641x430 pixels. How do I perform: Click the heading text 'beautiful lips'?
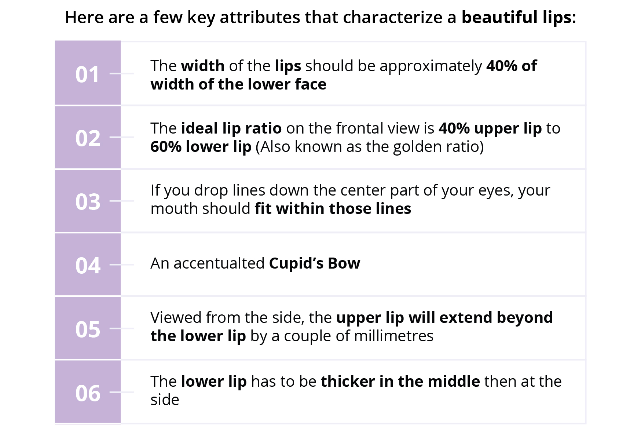(x=516, y=18)
